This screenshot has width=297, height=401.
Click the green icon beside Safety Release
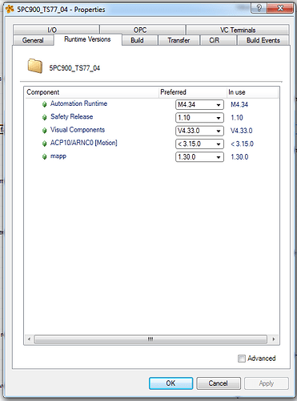(45, 117)
